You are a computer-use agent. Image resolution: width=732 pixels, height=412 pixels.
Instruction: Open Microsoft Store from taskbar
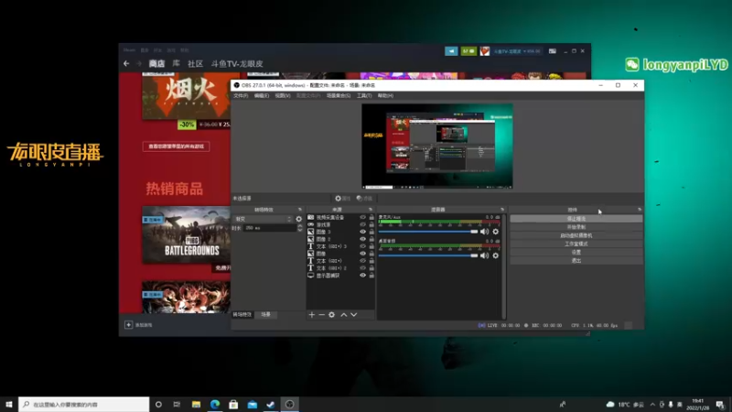point(233,405)
